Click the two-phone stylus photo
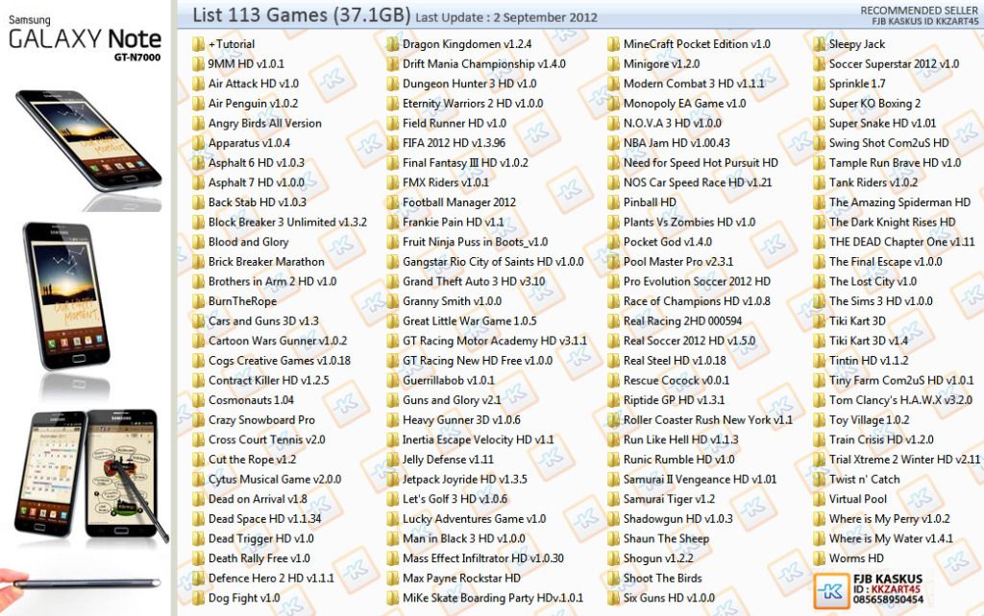 pyautogui.click(x=91, y=474)
